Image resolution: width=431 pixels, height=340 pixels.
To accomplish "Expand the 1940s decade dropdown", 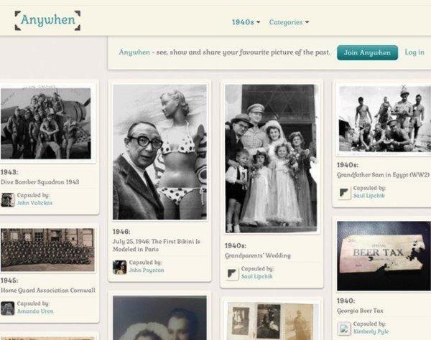I will 246,22.
